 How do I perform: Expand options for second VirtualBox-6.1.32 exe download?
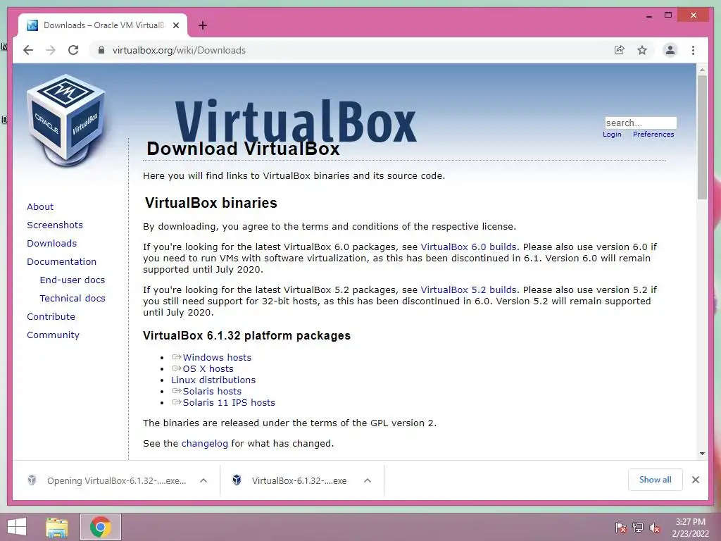point(368,480)
